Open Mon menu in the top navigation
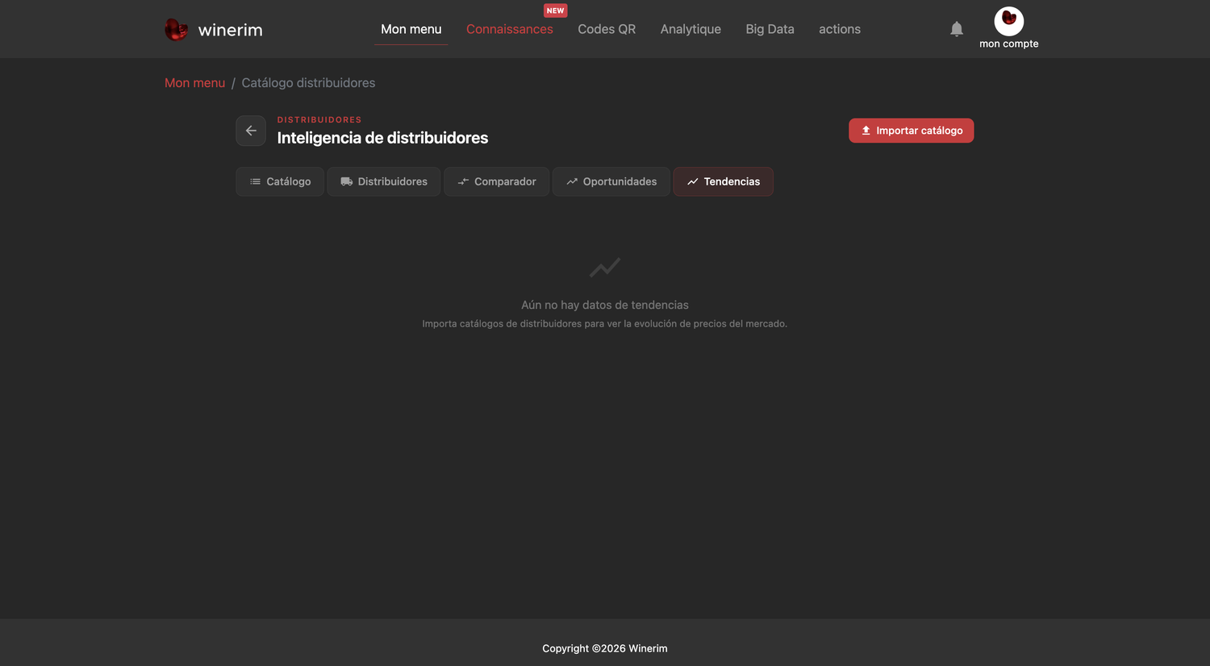Image resolution: width=1210 pixels, height=666 pixels. [411, 29]
